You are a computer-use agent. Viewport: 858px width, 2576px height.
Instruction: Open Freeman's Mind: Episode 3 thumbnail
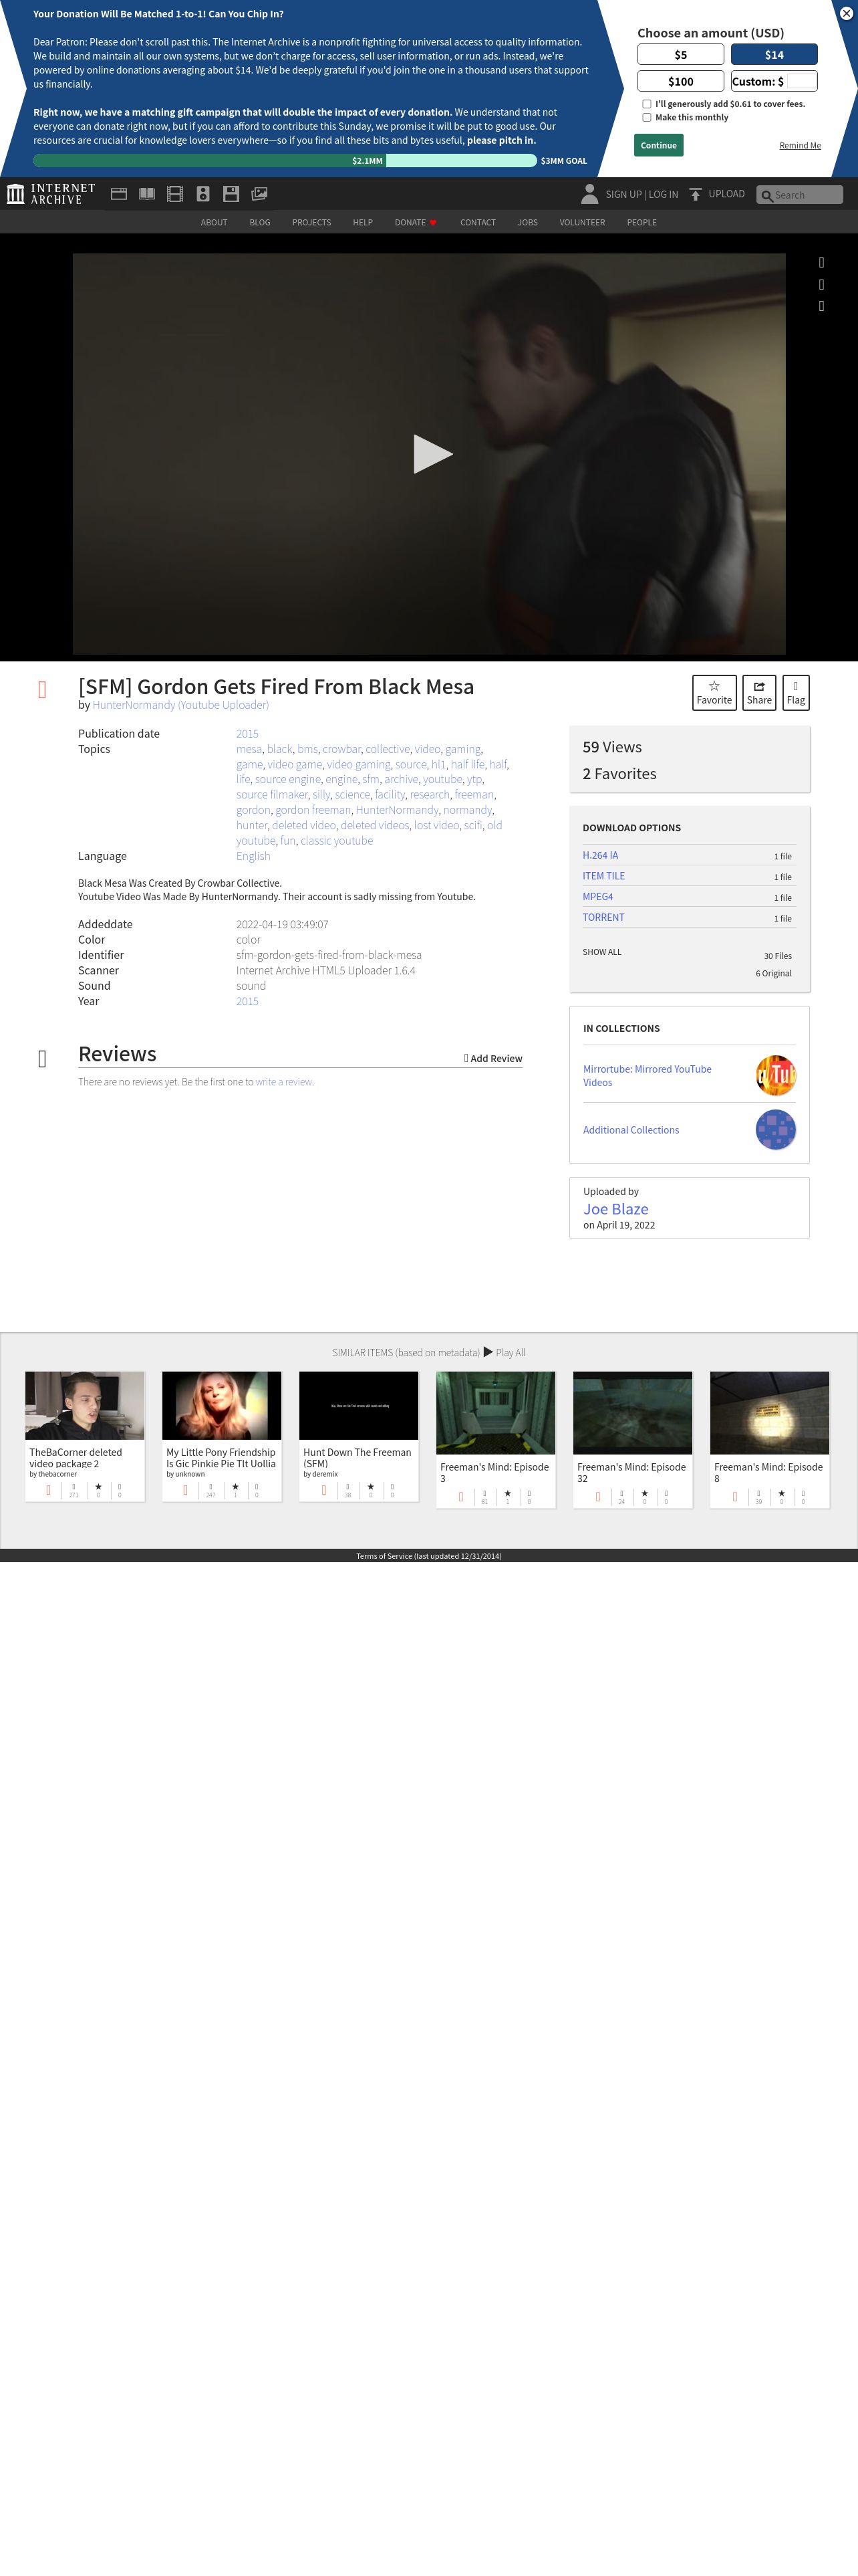(x=495, y=1413)
